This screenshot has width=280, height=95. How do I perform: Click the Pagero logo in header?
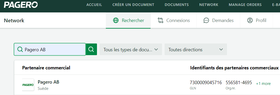(x=21, y=5)
